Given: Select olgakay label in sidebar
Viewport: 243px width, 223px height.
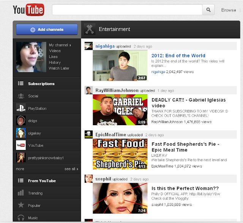Looking at the screenshot, I should [35, 133].
